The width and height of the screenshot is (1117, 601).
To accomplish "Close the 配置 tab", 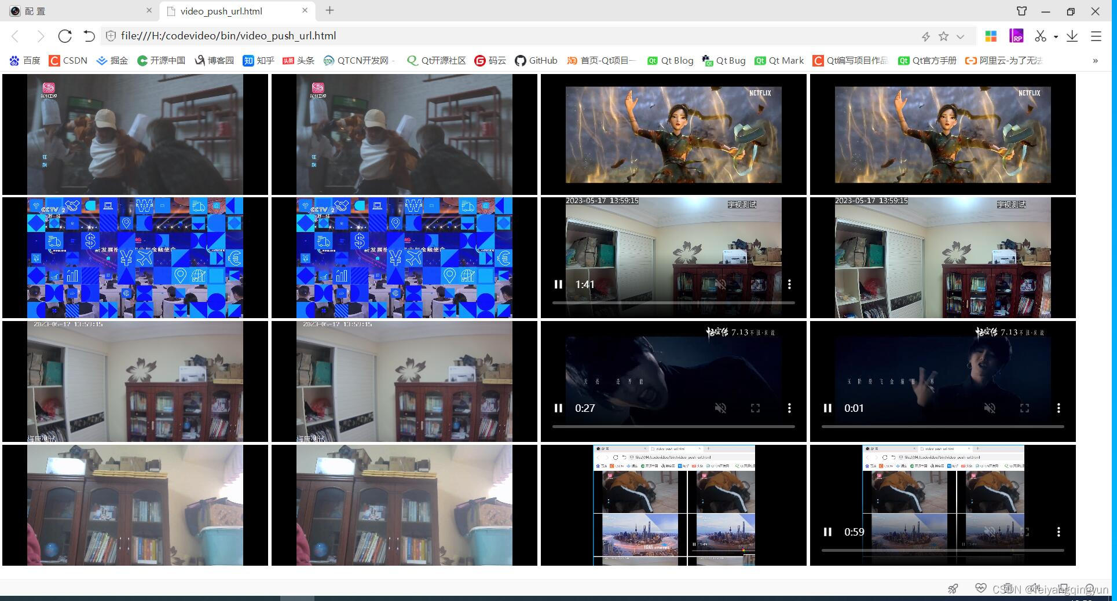I will (x=149, y=10).
